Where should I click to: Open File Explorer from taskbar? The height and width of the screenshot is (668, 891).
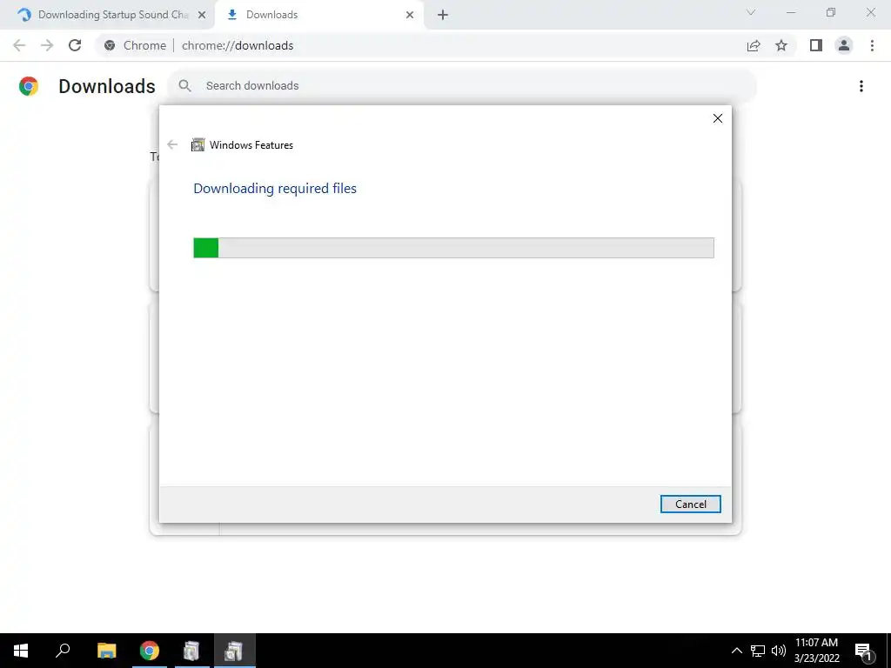coord(106,651)
